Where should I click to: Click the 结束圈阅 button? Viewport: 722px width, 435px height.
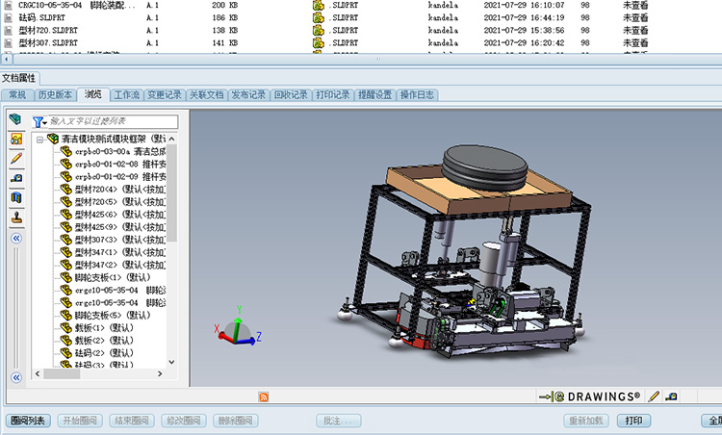click(131, 421)
